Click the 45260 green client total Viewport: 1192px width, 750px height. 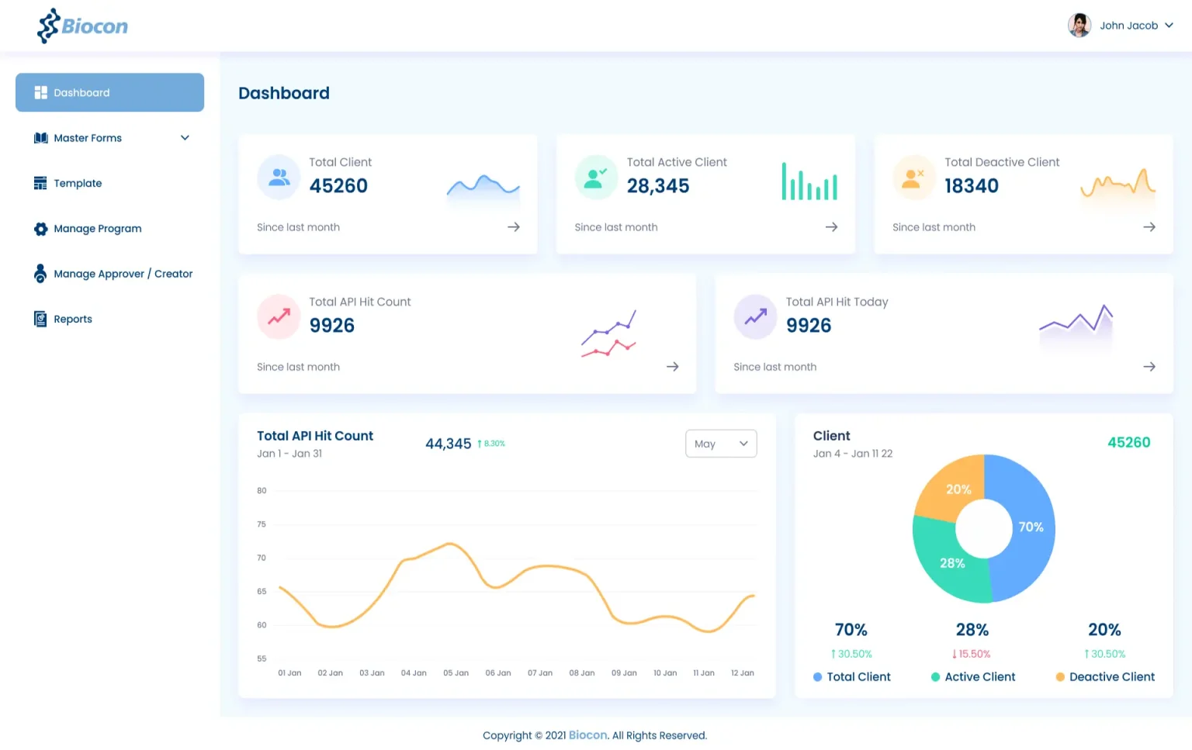click(x=1128, y=443)
